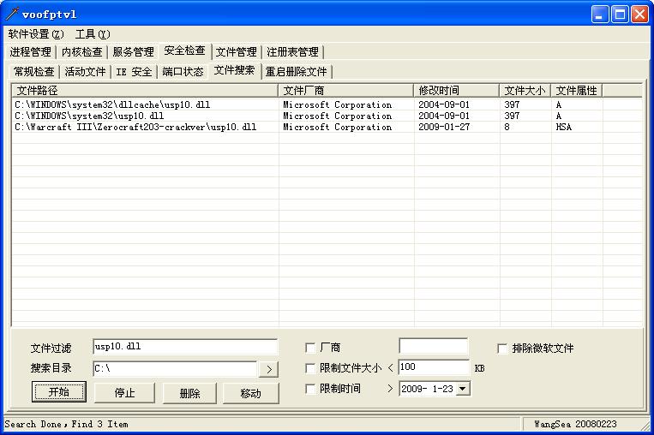
Task: Click the empty 厂商 text field
Action: pos(434,346)
